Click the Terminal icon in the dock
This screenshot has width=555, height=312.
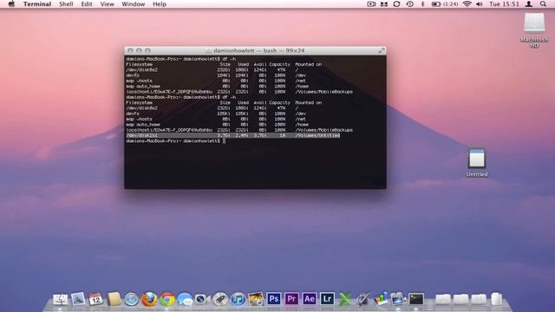pyautogui.click(x=416, y=299)
